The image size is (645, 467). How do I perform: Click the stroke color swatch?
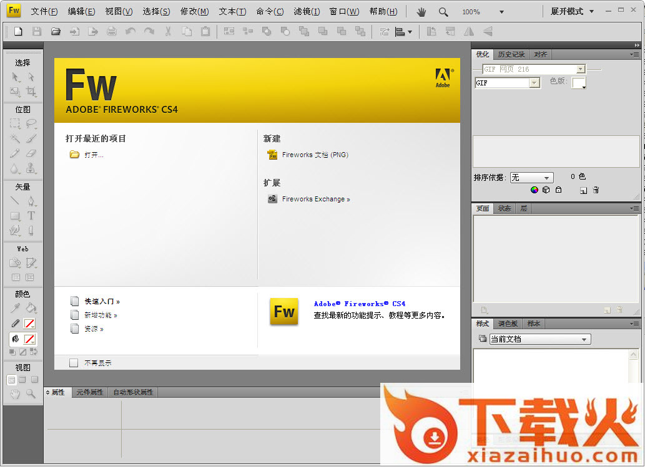29,324
